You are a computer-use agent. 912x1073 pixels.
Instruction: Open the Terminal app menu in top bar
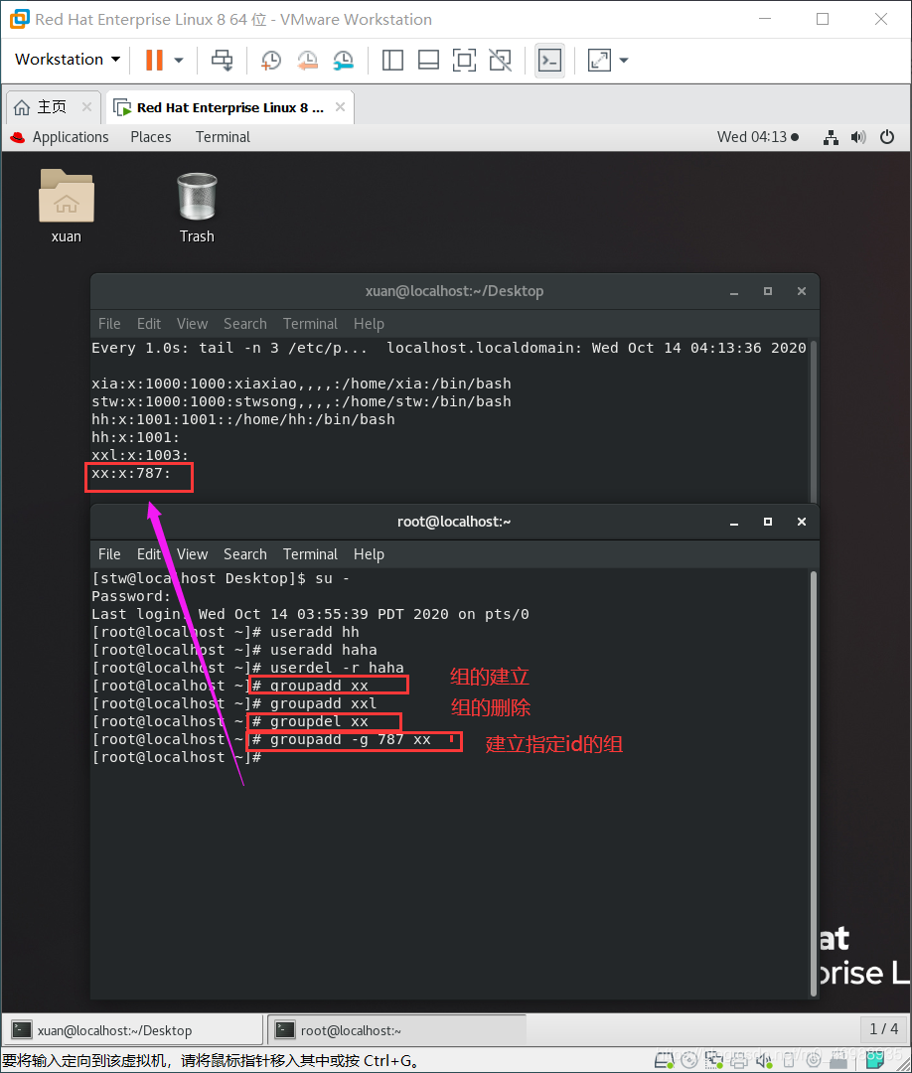tap(223, 137)
